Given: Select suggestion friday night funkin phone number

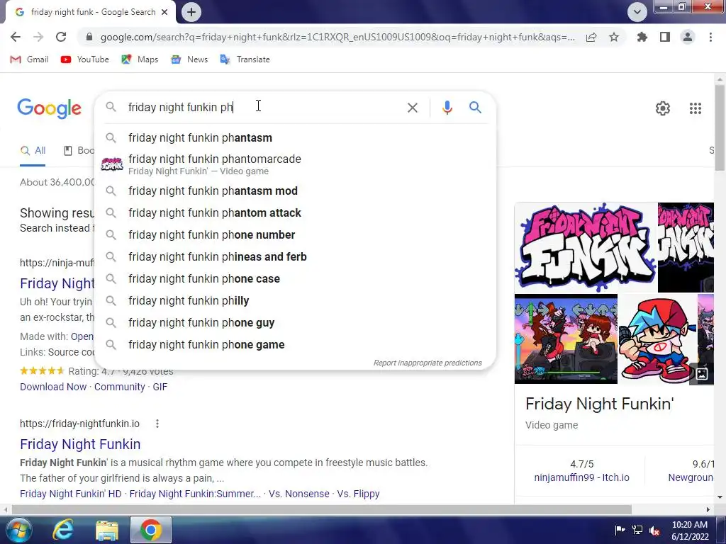Looking at the screenshot, I should [295, 234].
